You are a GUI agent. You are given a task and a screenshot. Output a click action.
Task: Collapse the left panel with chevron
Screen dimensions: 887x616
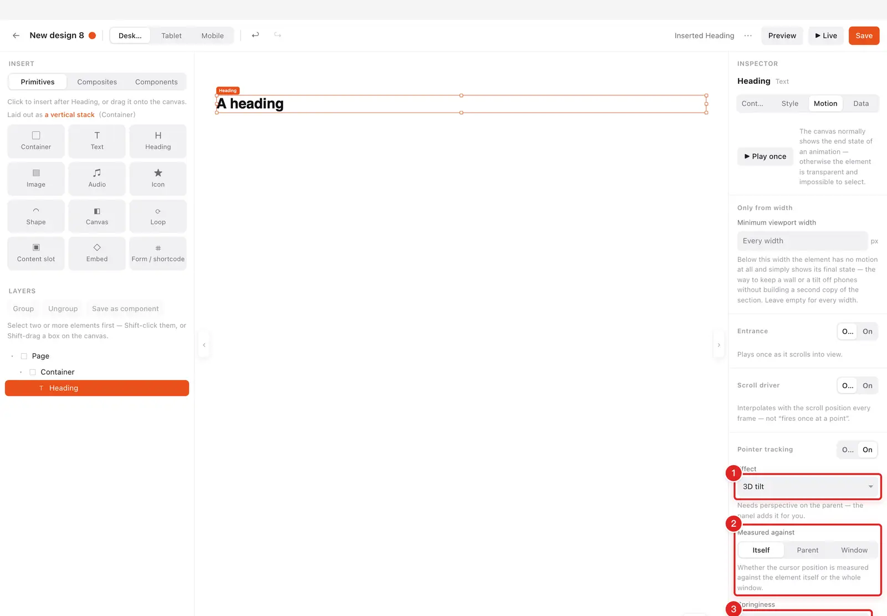[204, 345]
